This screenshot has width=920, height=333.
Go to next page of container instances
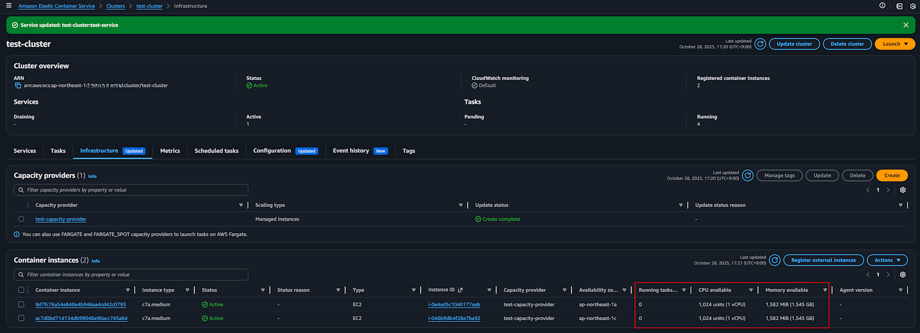click(x=888, y=275)
